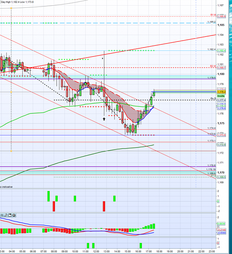Click the yellow anchor point at the top of the dashed vertical line

click(11, 8)
